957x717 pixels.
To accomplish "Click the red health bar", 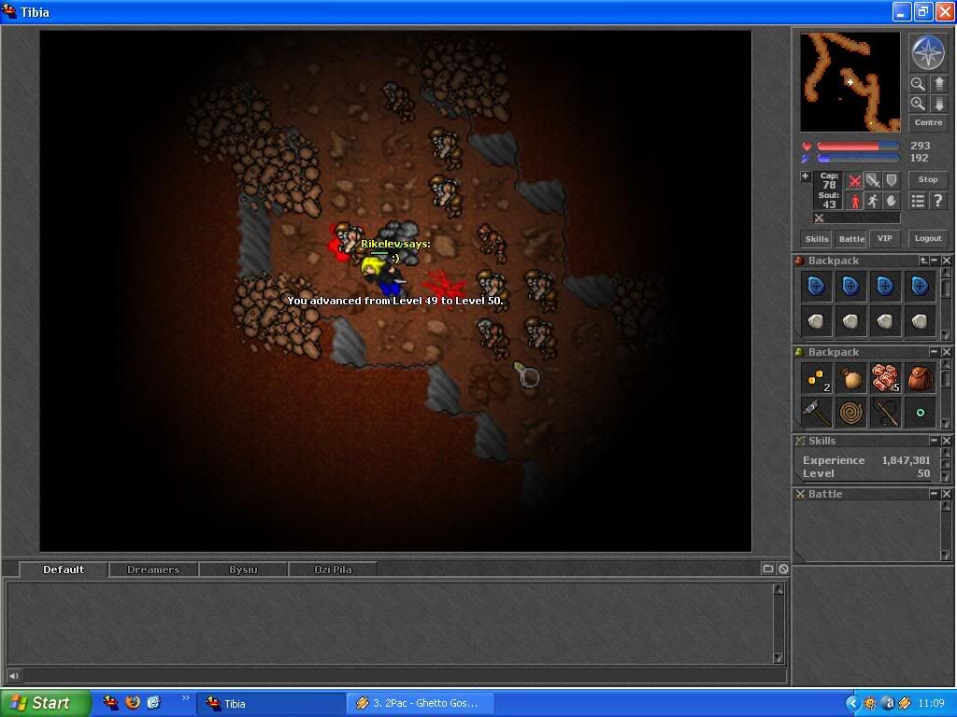I will click(x=858, y=147).
